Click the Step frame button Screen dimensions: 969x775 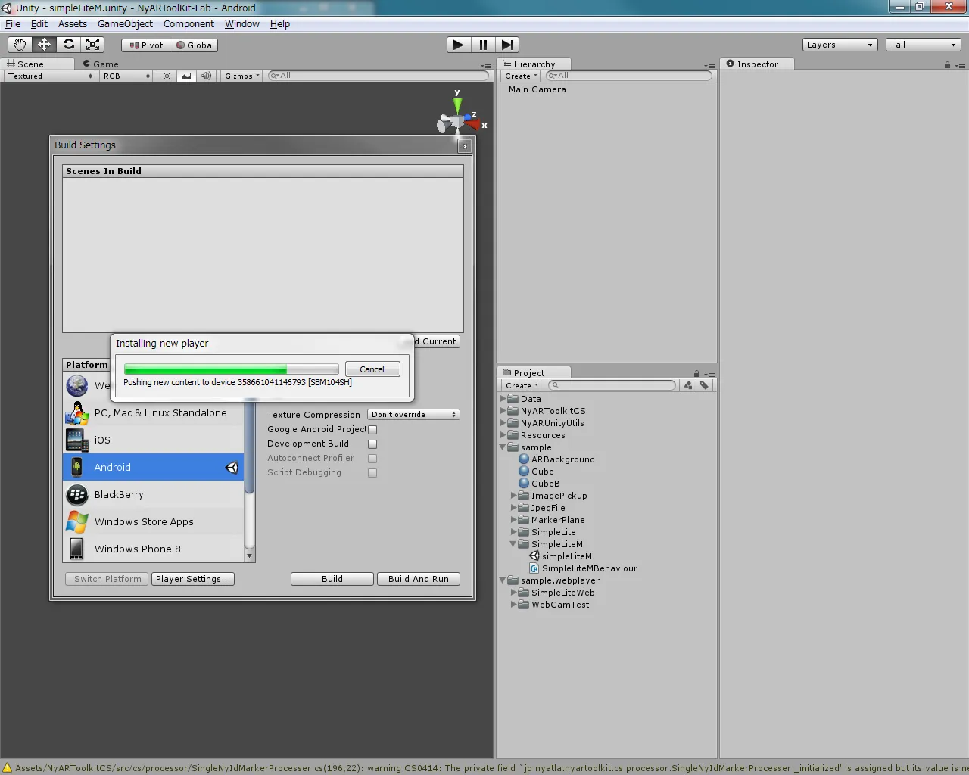[508, 45]
